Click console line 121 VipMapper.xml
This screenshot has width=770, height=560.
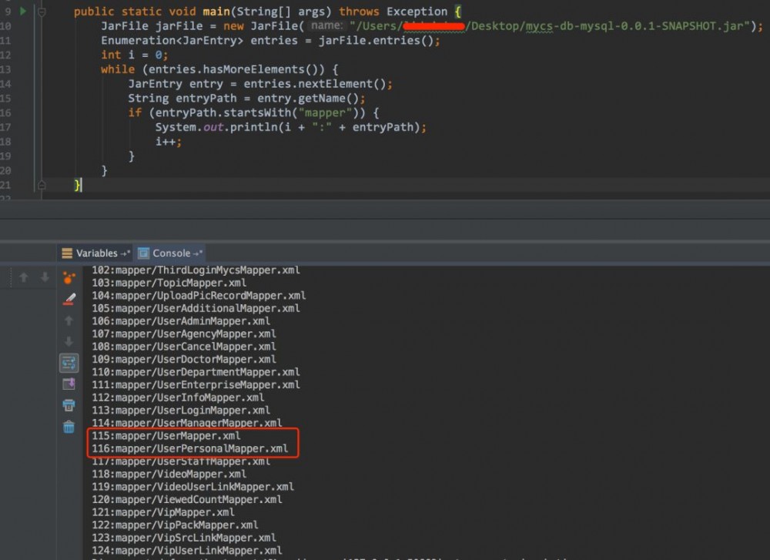pyautogui.click(x=163, y=513)
